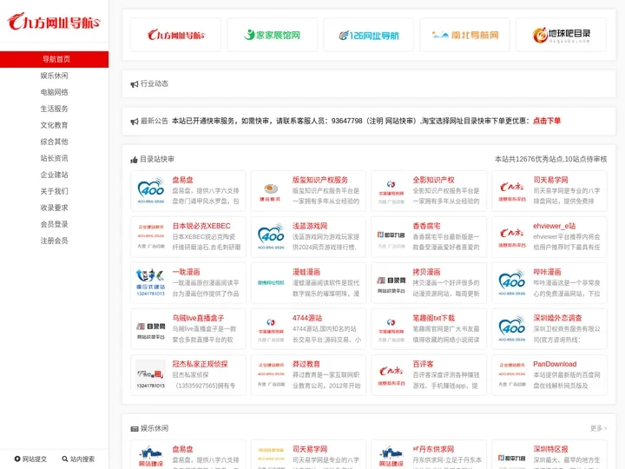Open 笔趣阁txt下载 site title
This screenshot has width=625, height=469.
pyautogui.click(x=433, y=318)
